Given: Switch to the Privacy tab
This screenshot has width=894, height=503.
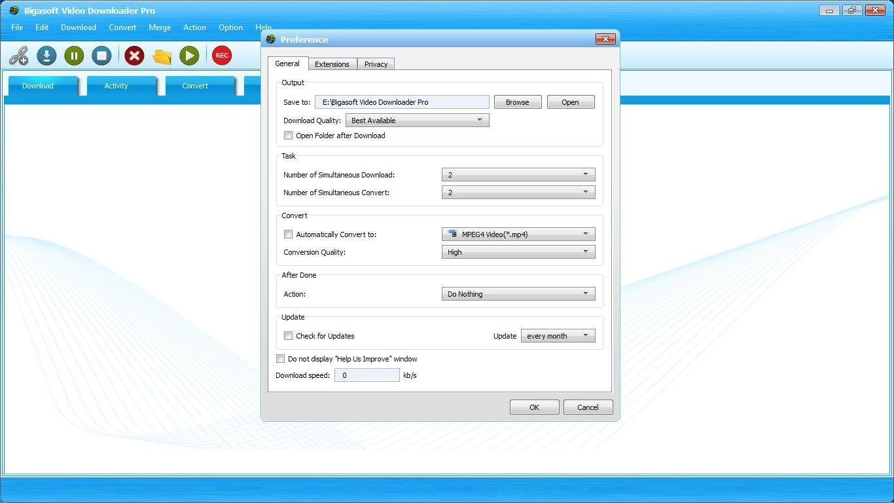Looking at the screenshot, I should click(x=376, y=64).
